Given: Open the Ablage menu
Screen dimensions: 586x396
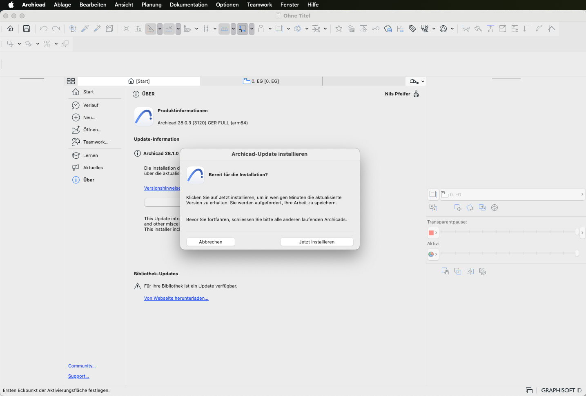Looking at the screenshot, I should (62, 4).
